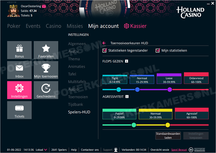Open the Inbox envelope tile
The width and height of the screenshot is (216, 153).
coord(19,70)
